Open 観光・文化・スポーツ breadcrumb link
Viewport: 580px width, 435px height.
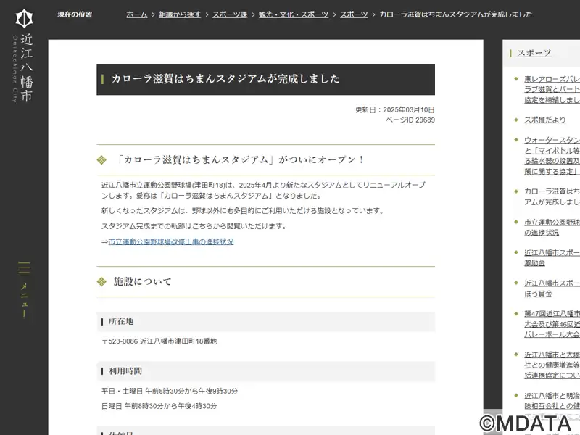pos(294,14)
